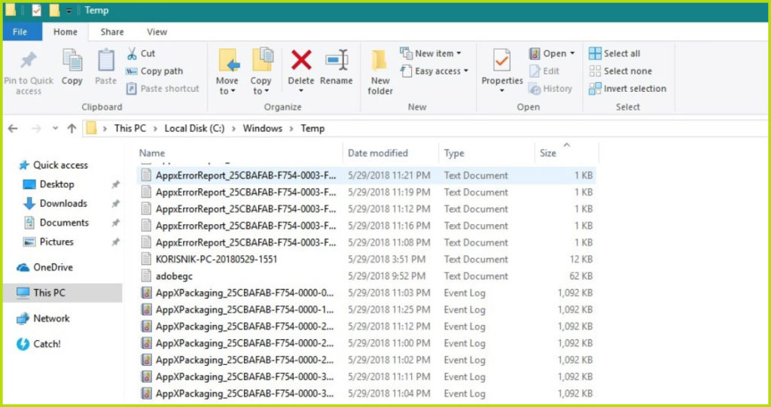The height and width of the screenshot is (407, 771).
Task: Open Catch! in navigation pane
Action: (x=38, y=344)
